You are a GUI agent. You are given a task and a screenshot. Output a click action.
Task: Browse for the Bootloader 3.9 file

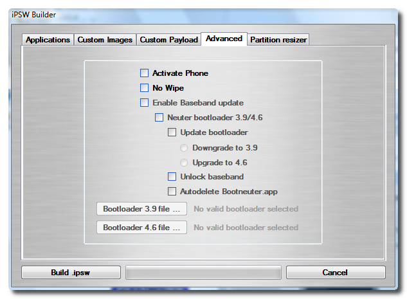[x=141, y=209]
